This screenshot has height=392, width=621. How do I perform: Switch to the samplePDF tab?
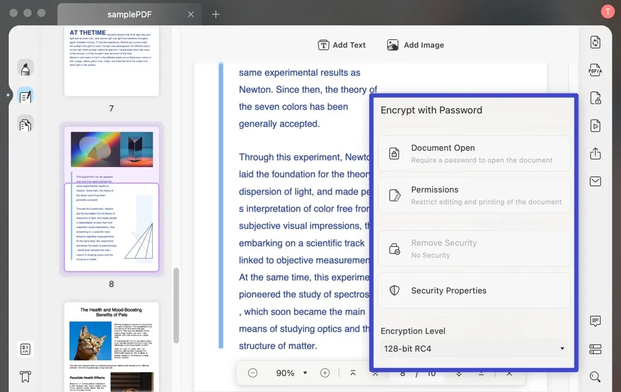coord(129,14)
